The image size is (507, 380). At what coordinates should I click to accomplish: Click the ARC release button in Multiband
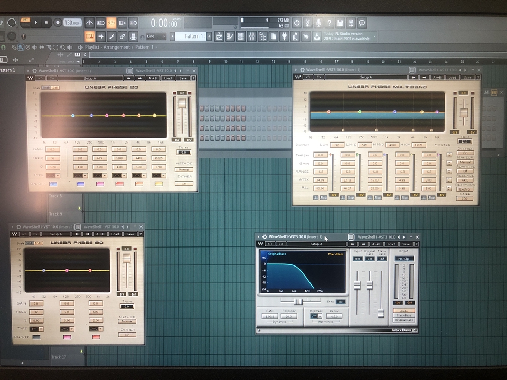tap(465, 180)
